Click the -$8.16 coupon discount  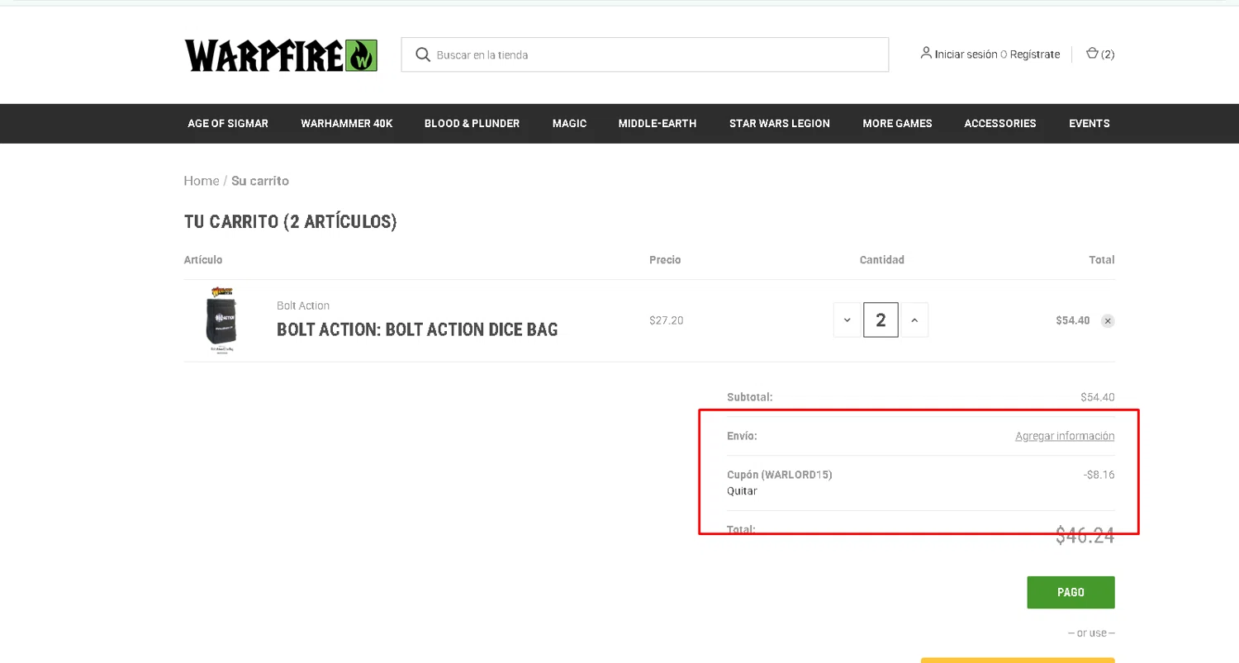pyautogui.click(x=1099, y=475)
